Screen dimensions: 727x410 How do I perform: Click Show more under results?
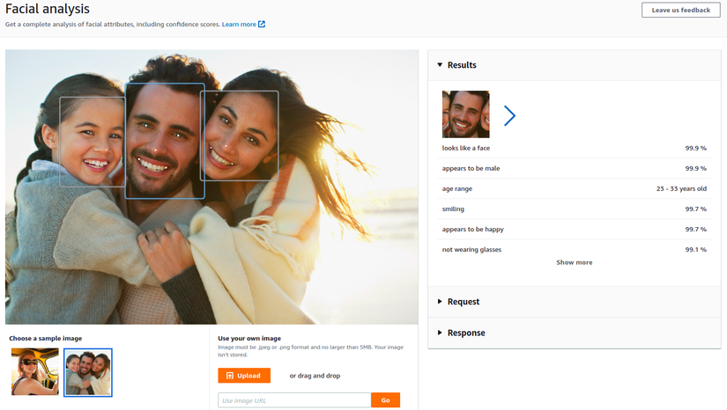coord(574,262)
